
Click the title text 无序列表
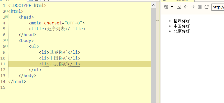tap(56, 29)
